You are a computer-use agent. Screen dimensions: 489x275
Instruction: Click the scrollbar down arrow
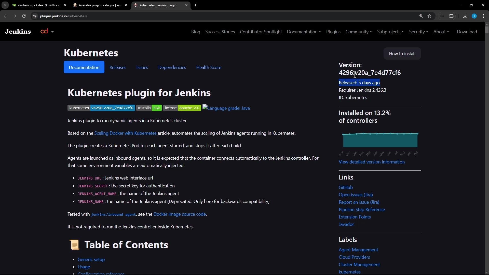point(487,272)
